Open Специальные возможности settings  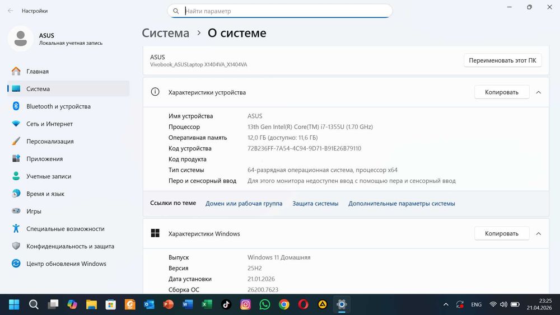68,229
